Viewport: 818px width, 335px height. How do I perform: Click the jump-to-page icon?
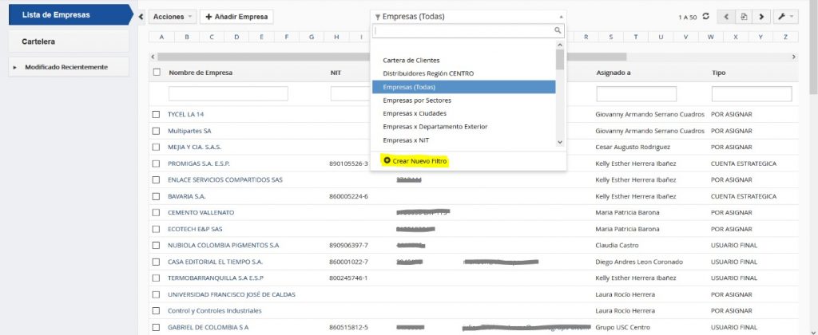click(745, 16)
